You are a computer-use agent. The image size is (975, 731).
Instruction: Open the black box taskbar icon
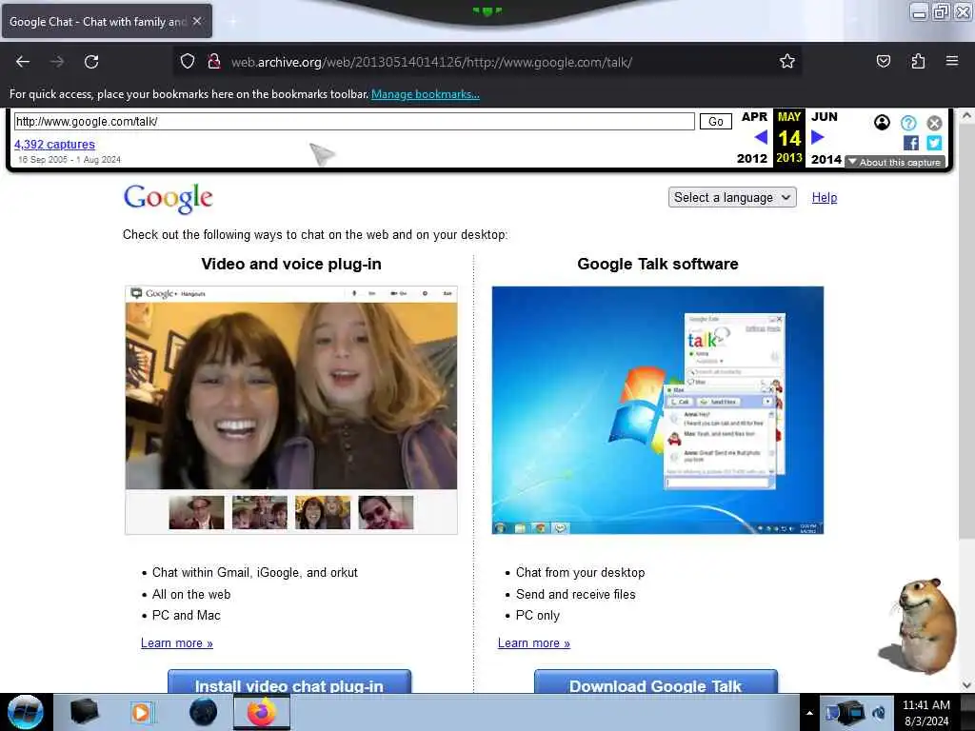coord(84,712)
